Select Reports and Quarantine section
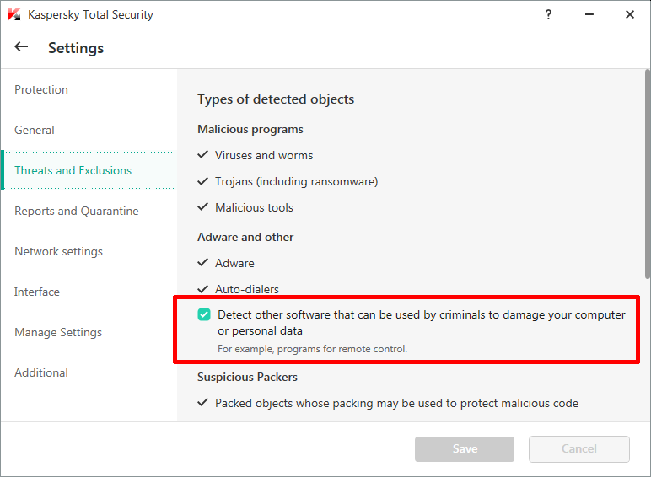The width and height of the screenshot is (651, 477). pos(77,211)
